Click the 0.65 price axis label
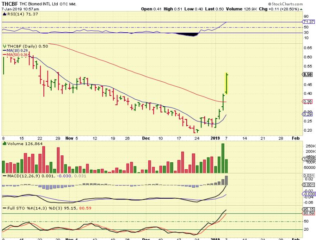 coord(308,48)
